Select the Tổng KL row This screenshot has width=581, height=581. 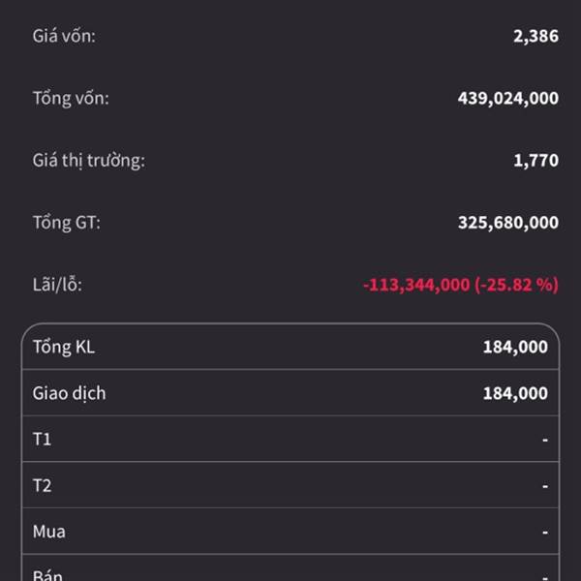pyautogui.click(x=290, y=347)
